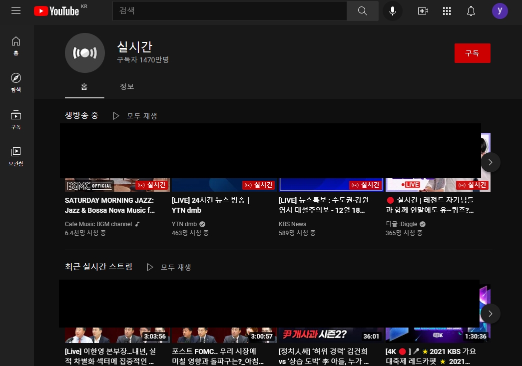The width and height of the screenshot is (522, 366).
Task: Click subscriber count 구독자 1470만명
Action: (x=143, y=60)
